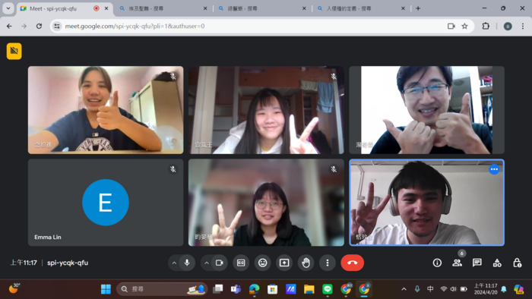Viewport: 532px width, 299px height.
Task: Switch to the fourth browser search tab
Action: [x=361, y=8]
